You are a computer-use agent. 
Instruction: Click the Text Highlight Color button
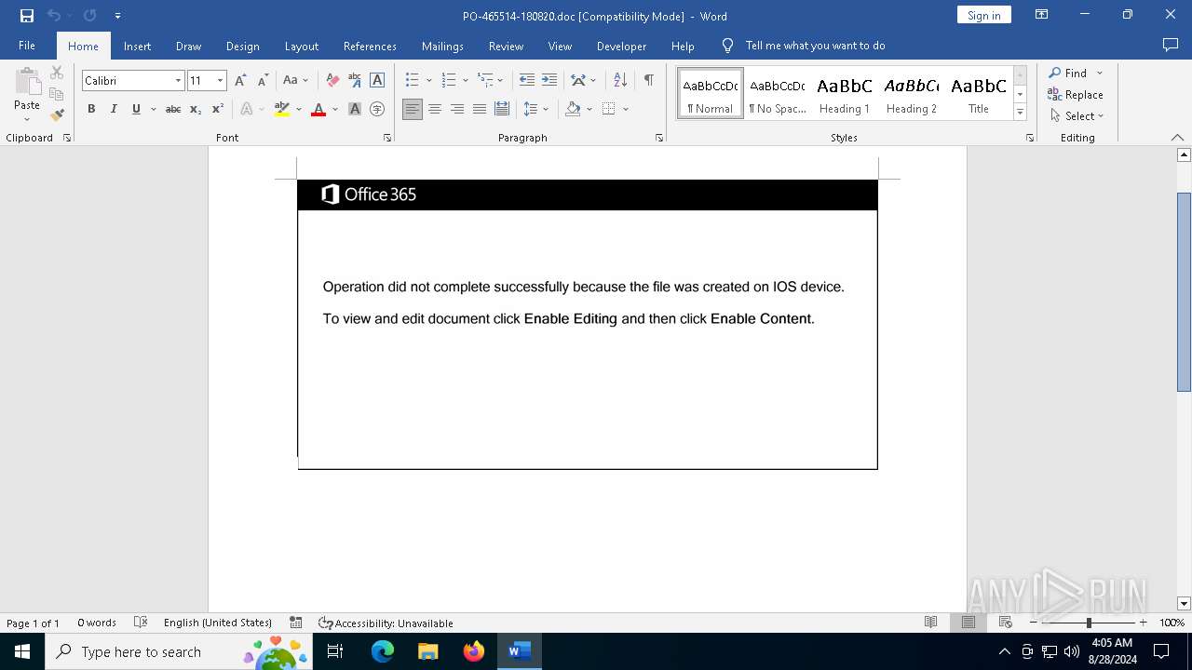(x=282, y=109)
